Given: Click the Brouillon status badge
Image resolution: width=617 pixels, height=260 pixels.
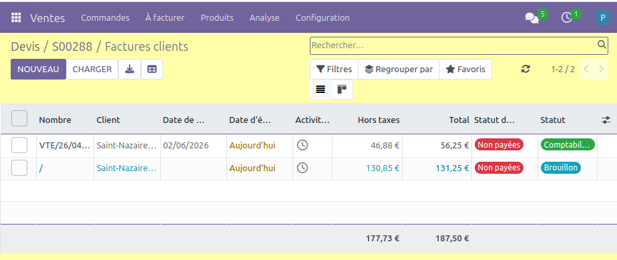Looking at the screenshot, I should tap(561, 168).
